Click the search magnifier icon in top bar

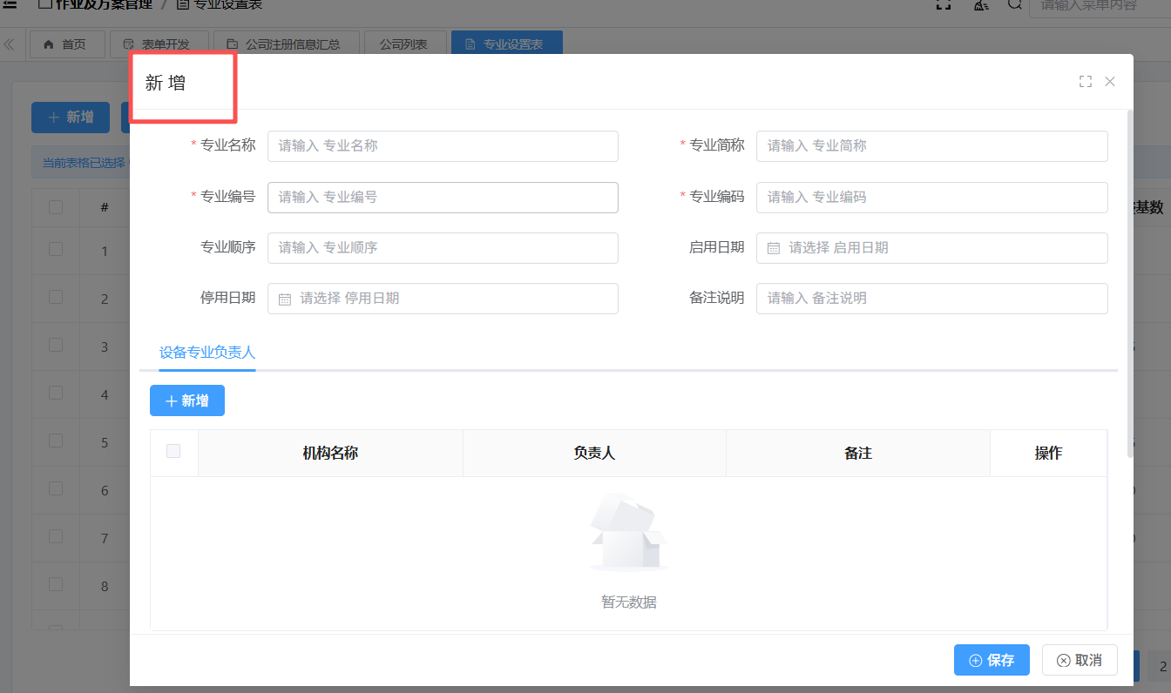pyautogui.click(x=1014, y=4)
